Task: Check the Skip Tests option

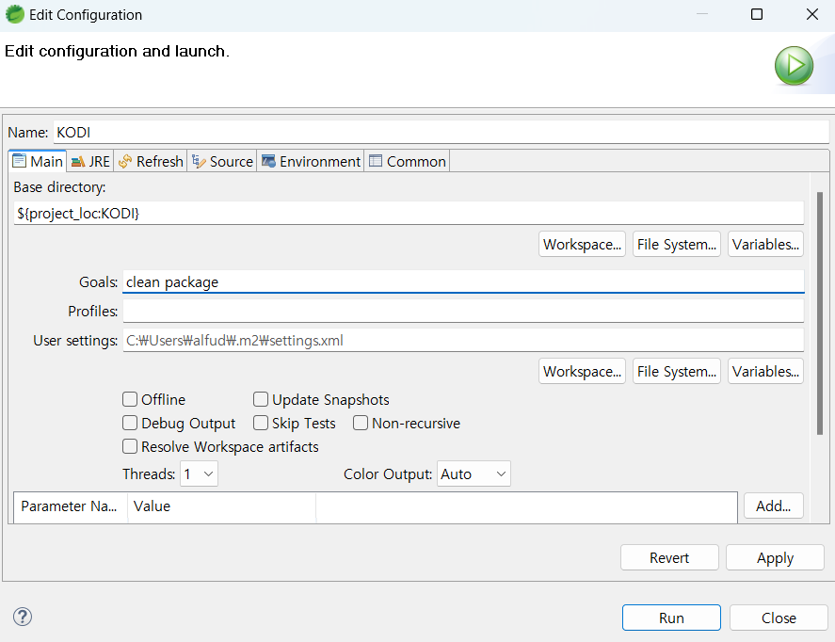Action: coord(261,423)
